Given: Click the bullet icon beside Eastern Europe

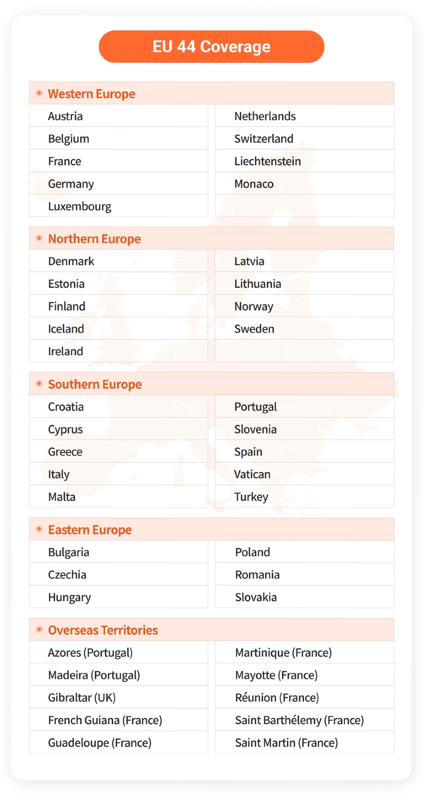Looking at the screenshot, I should click(39, 529).
